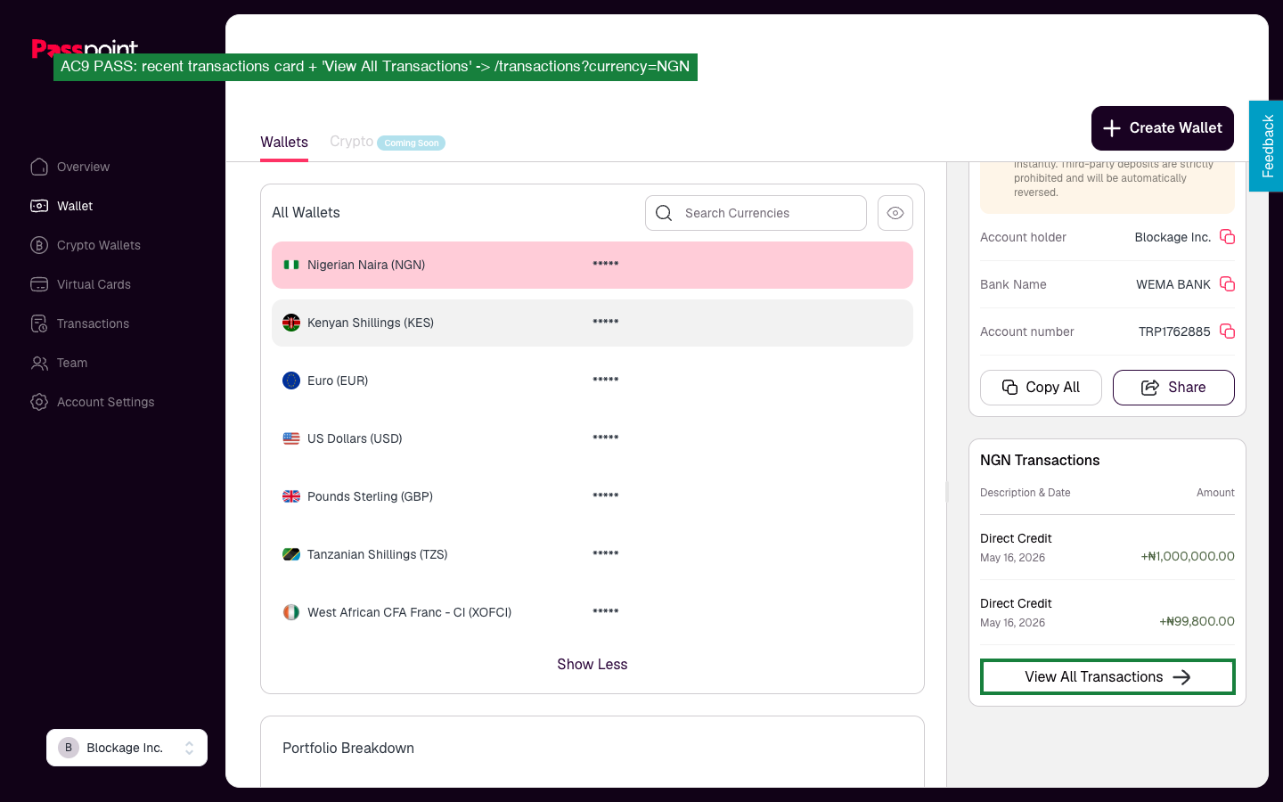1283x802 pixels.
Task: Click the UK flag icon
Action: (291, 496)
